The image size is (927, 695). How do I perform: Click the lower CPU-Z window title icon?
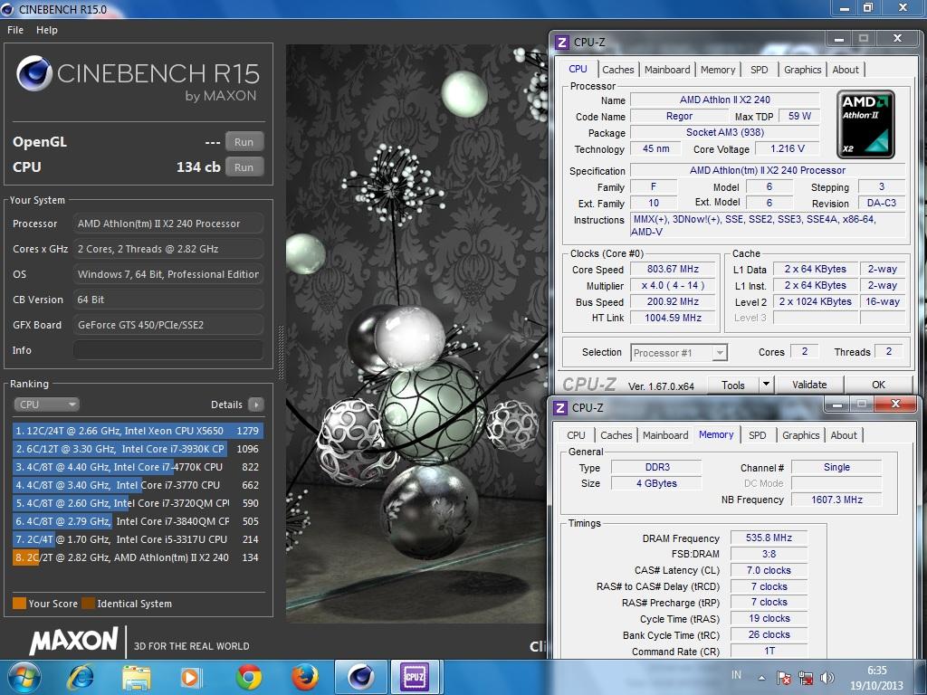560,407
